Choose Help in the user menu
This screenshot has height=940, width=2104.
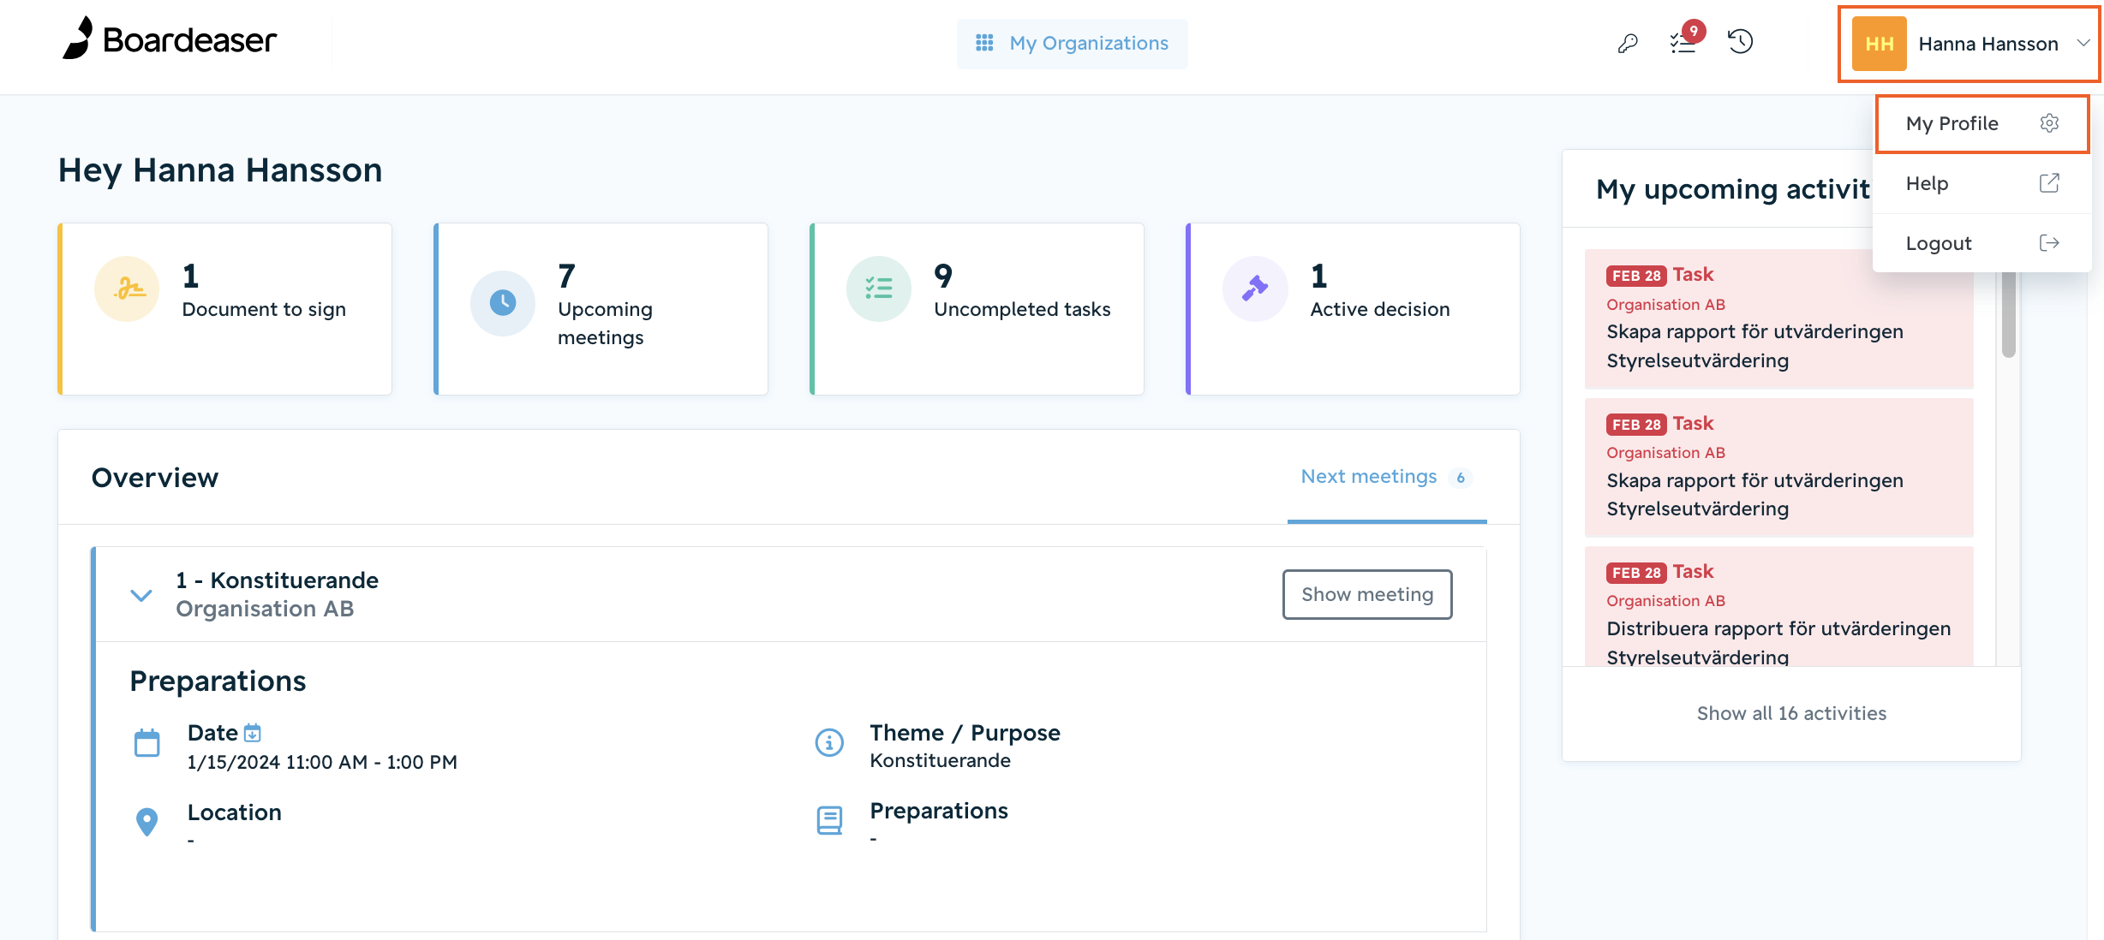click(1982, 183)
